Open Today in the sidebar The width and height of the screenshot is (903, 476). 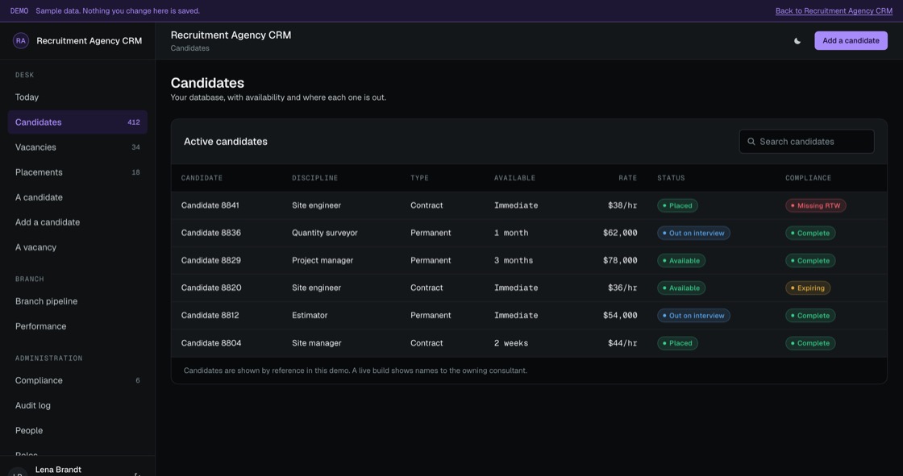(x=77, y=97)
